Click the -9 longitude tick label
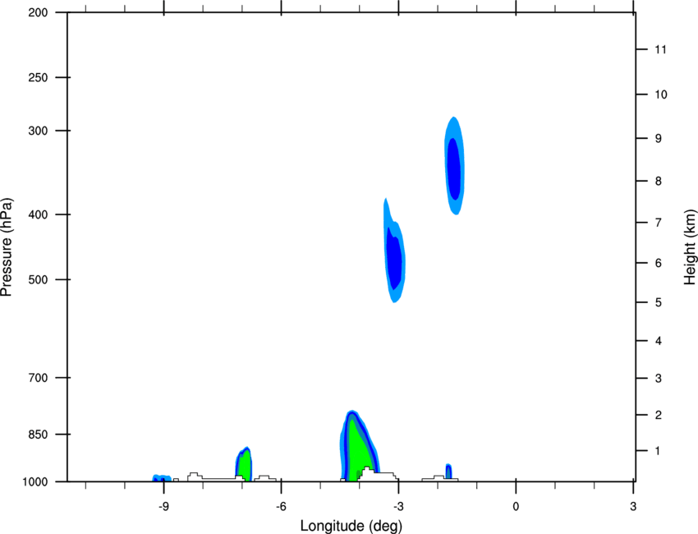 pos(163,506)
